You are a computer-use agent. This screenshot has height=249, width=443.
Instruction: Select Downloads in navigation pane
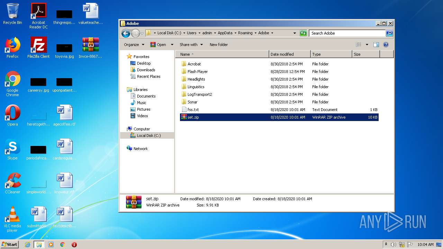pos(146,70)
